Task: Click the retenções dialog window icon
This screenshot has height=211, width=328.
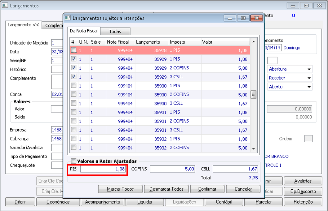Action: pos(68,18)
